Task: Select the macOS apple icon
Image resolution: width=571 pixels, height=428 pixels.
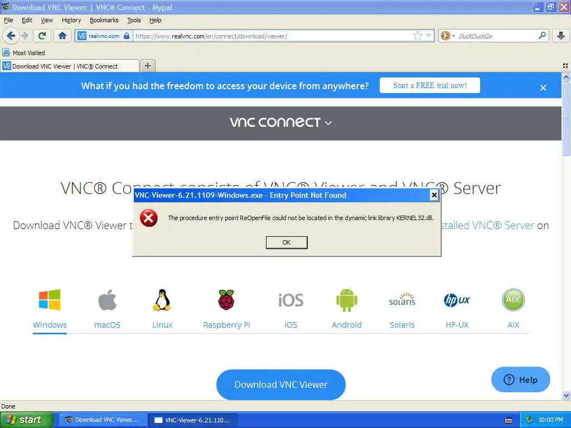Action: (x=107, y=300)
